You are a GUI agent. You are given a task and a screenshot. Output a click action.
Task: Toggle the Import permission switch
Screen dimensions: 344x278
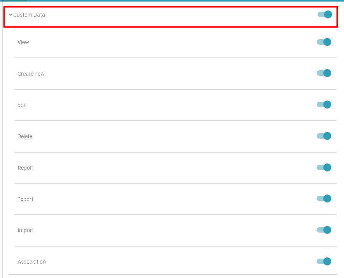324,230
